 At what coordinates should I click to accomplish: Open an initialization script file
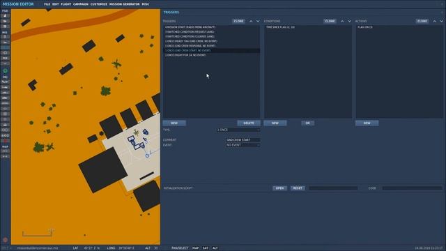pyautogui.click(x=279, y=188)
